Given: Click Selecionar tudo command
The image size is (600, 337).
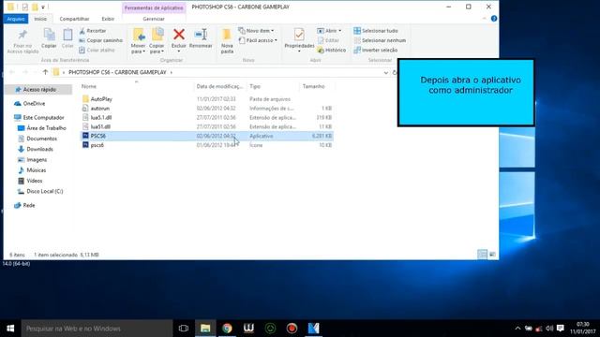Looking at the screenshot, I should (376, 31).
